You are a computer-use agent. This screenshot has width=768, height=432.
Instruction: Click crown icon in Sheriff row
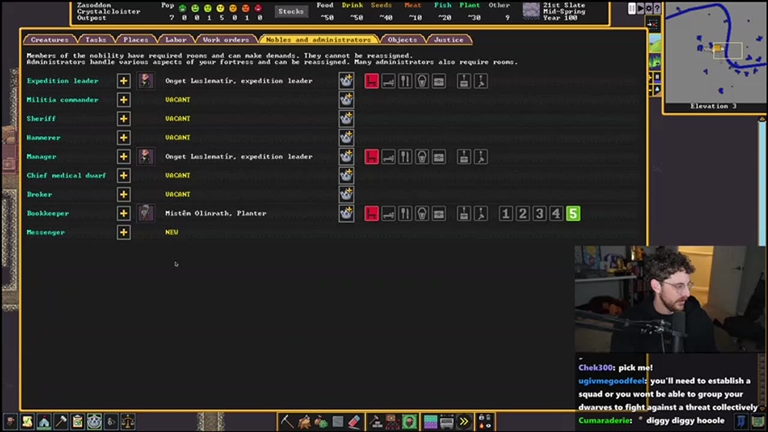coord(346,119)
